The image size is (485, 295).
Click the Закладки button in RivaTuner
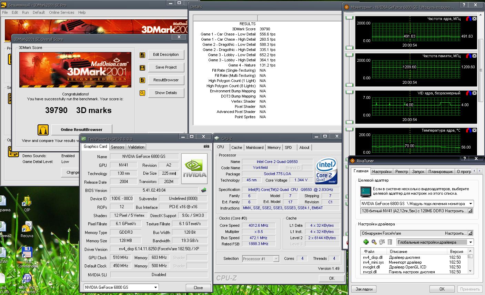[x=364, y=289]
